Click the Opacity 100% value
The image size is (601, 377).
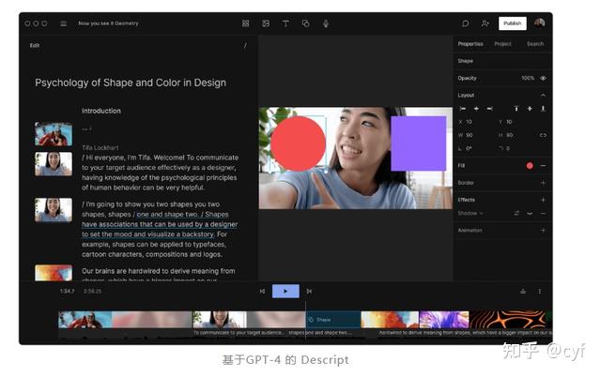(x=528, y=78)
